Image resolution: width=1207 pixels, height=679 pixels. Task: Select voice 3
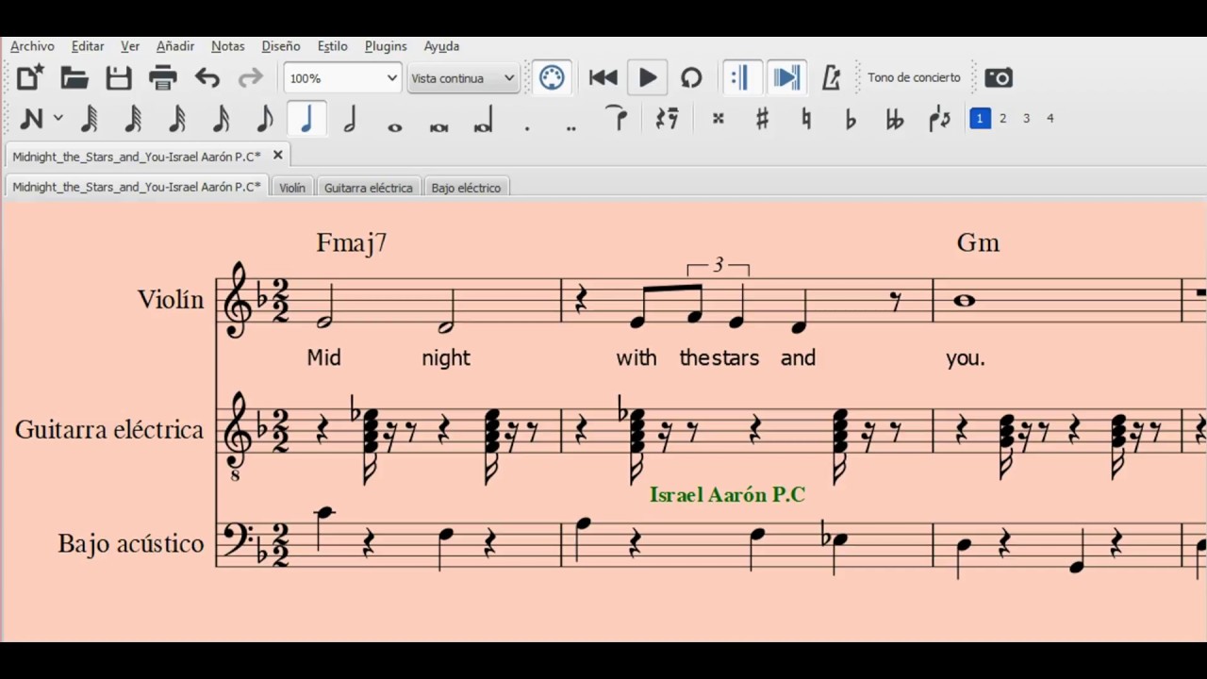(x=1027, y=119)
